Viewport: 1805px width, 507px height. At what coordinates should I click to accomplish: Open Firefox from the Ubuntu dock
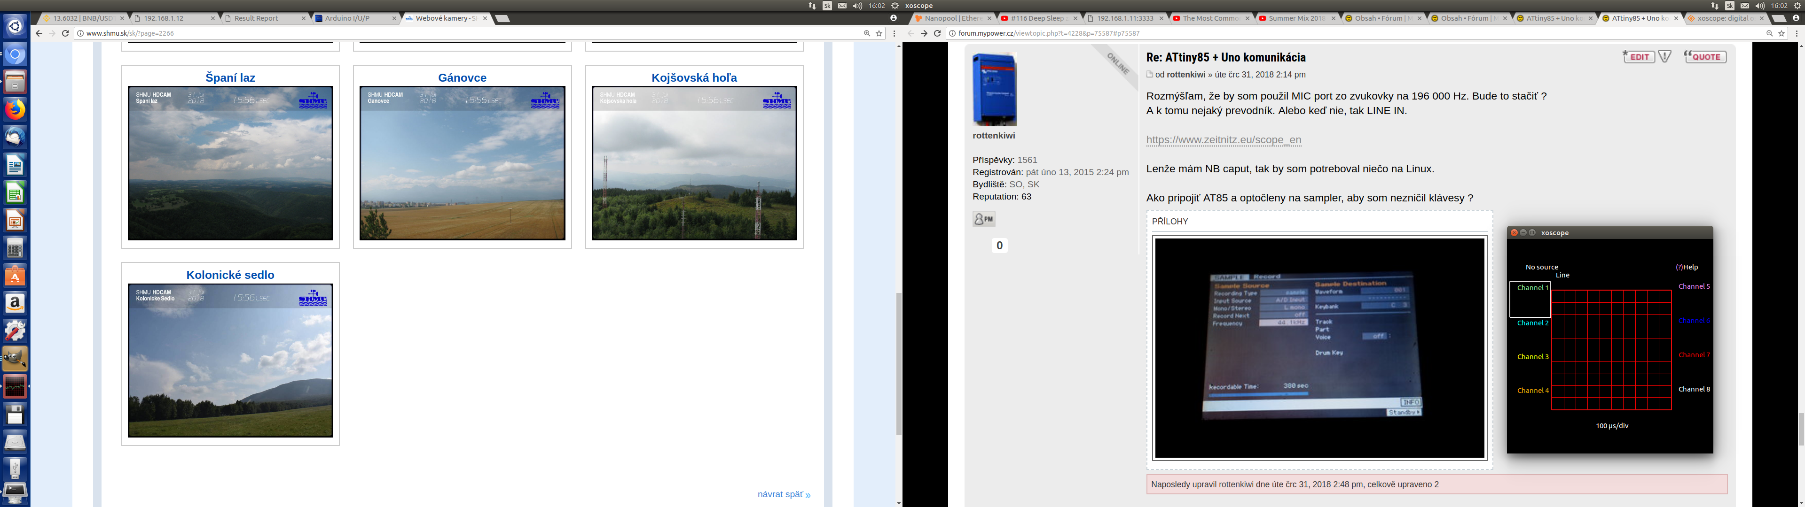coord(15,110)
